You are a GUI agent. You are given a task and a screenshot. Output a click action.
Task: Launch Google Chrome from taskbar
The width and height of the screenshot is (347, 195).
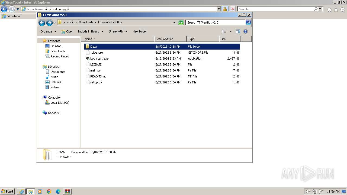point(49,191)
